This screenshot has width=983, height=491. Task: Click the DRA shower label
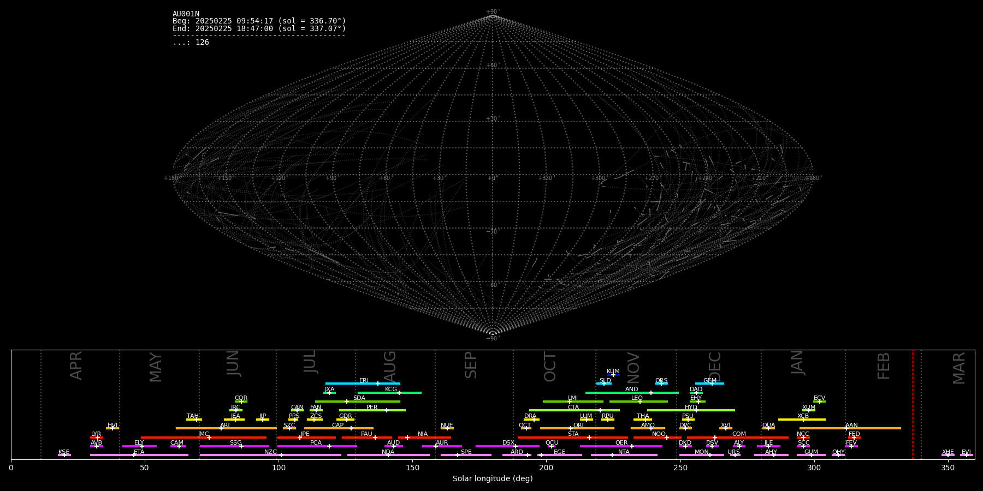click(530, 416)
